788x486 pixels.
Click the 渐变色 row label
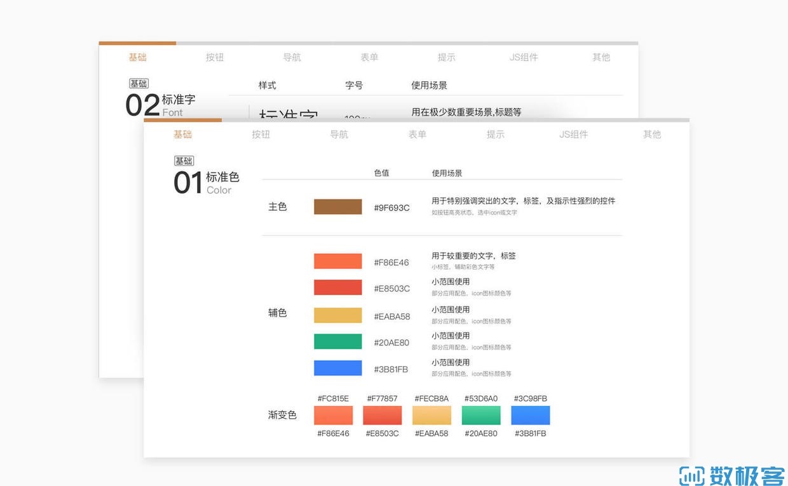point(282,415)
